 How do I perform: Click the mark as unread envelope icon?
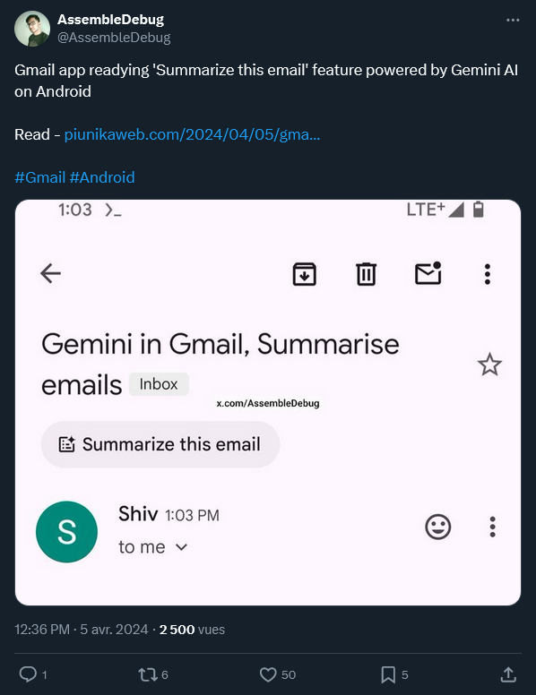[428, 273]
